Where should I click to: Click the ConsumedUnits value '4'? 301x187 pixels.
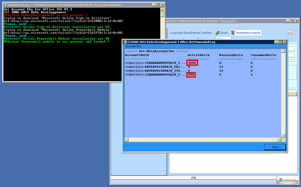click(x=251, y=74)
